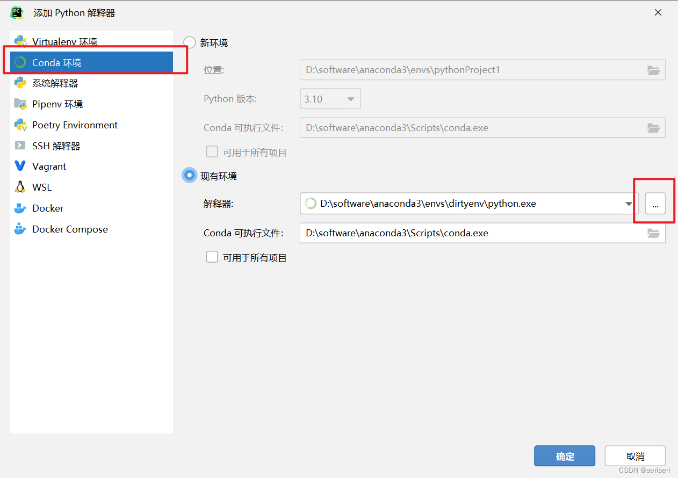Expand the 解释器 path dropdown arrow
This screenshot has width=678, height=478.
click(x=629, y=204)
